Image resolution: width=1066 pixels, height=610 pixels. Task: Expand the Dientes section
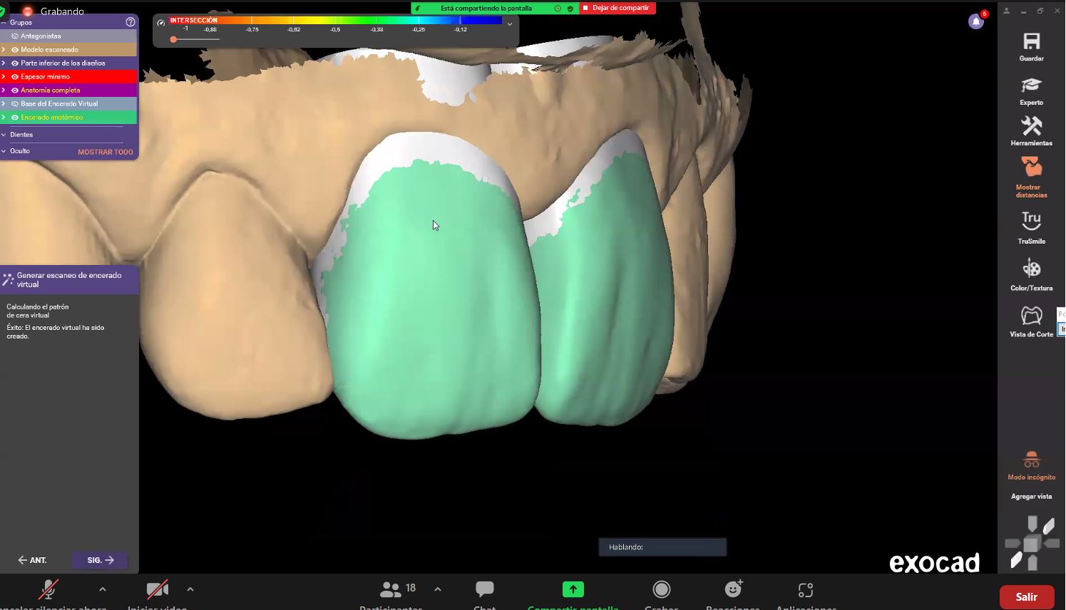point(4,134)
